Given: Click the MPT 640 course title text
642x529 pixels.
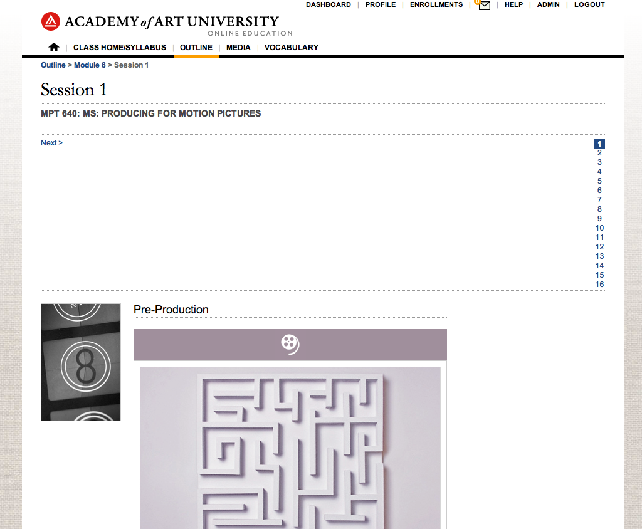Looking at the screenshot, I should (150, 114).
